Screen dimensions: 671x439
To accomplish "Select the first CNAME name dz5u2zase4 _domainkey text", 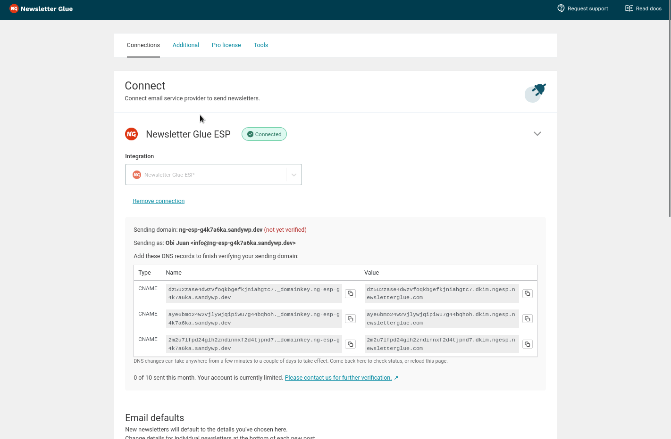I will point(254,293).
